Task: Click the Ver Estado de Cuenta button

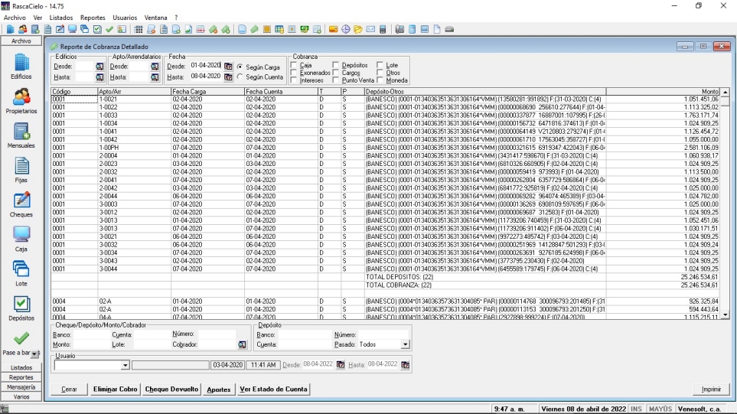Action: pos(273,389)
